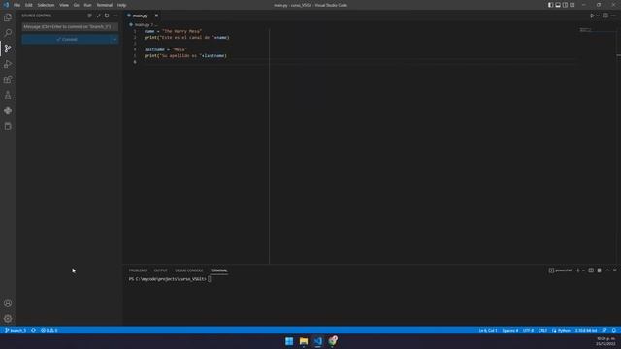Select the Terminal panel tab
The width and height of the screenshot is (621, 349).
pyautogui.click(x=218, y=270)
